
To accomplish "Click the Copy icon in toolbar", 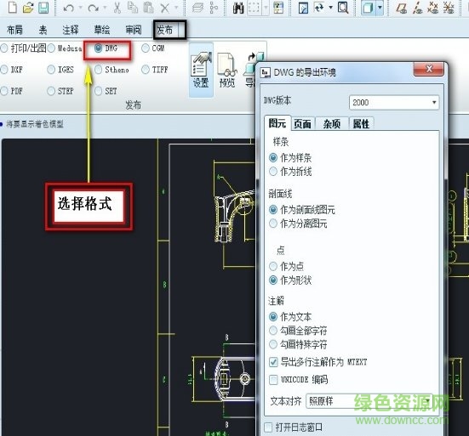I will click(133, 8).
